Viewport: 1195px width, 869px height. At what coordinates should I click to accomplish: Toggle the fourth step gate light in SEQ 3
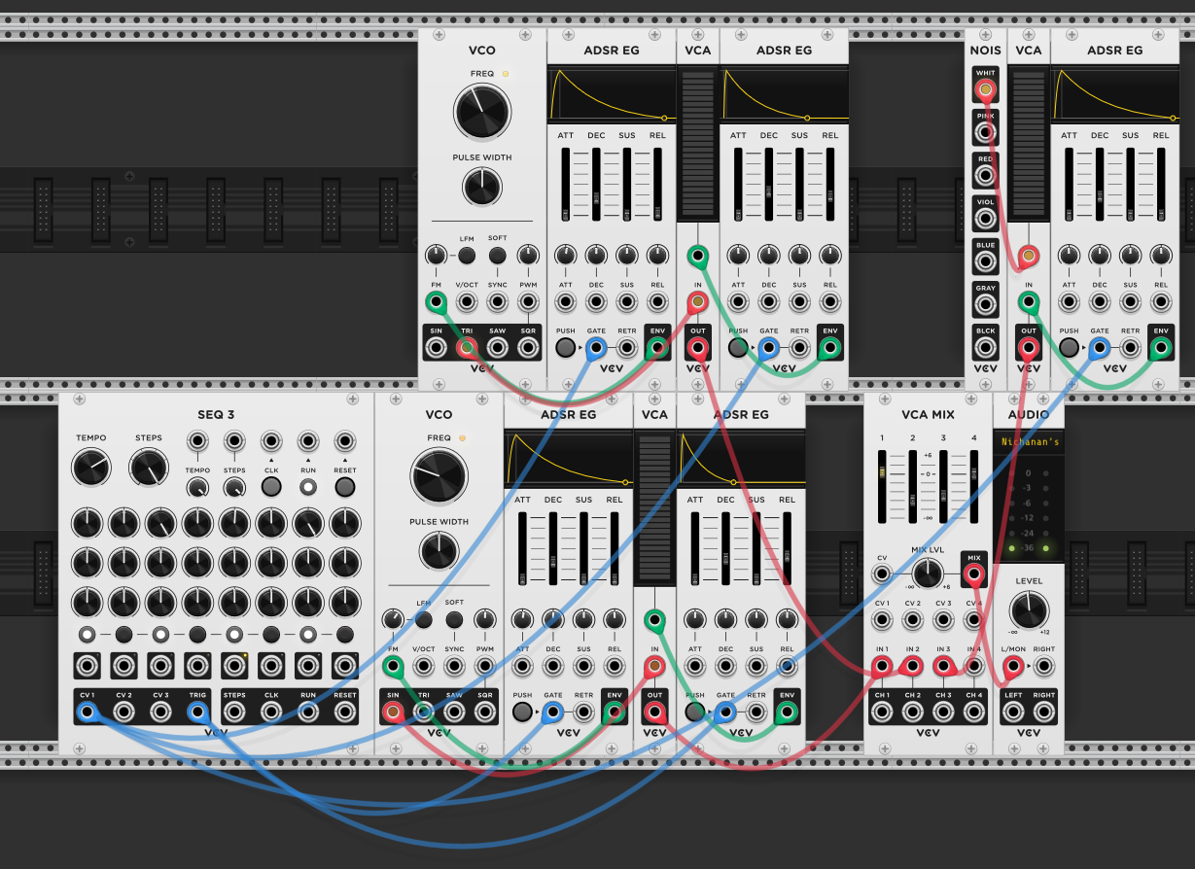pyautogui.click(x=197, y=635)
